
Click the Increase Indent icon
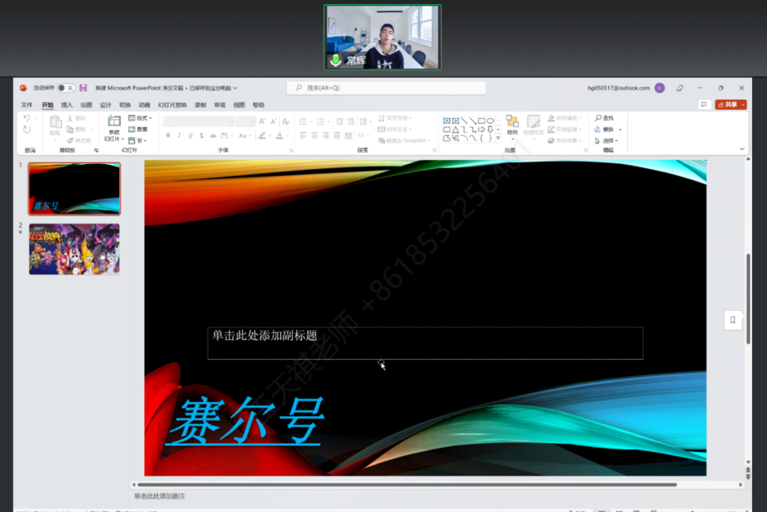(x=351, y=121)
